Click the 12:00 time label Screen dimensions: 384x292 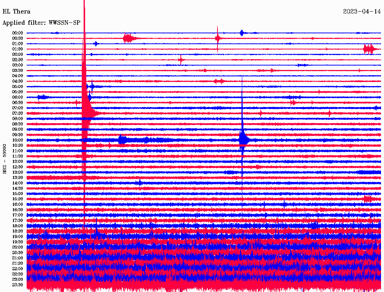pos(18,162)
